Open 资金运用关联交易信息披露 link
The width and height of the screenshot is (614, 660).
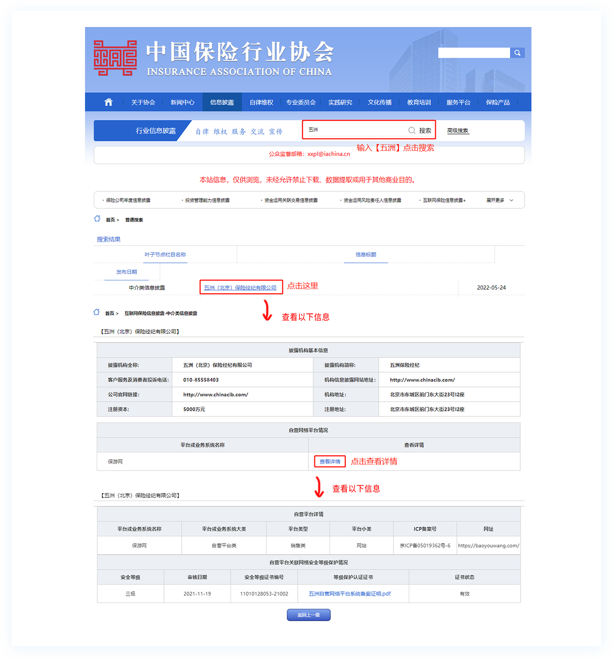(291, 200)
